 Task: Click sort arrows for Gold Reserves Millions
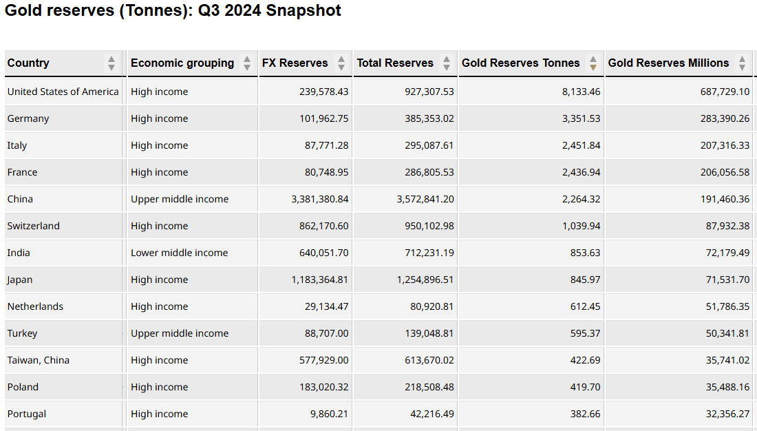(742, 63)
